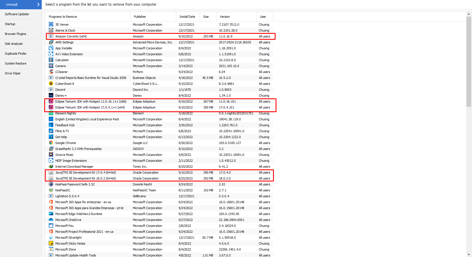Select Lightshot-5.5.0.4 row
Screen dimensions: 472x257
(x=159, y=196)
